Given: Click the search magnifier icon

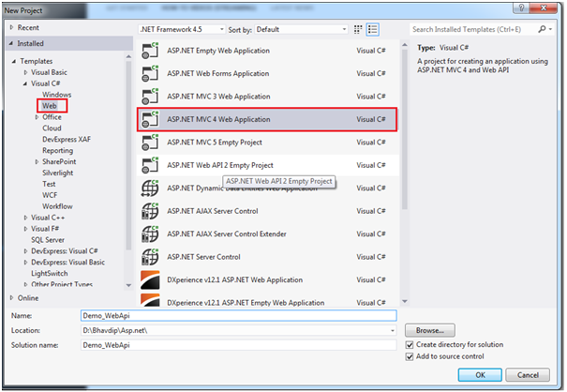Looking at the screenshot, I should click(542, 29).
